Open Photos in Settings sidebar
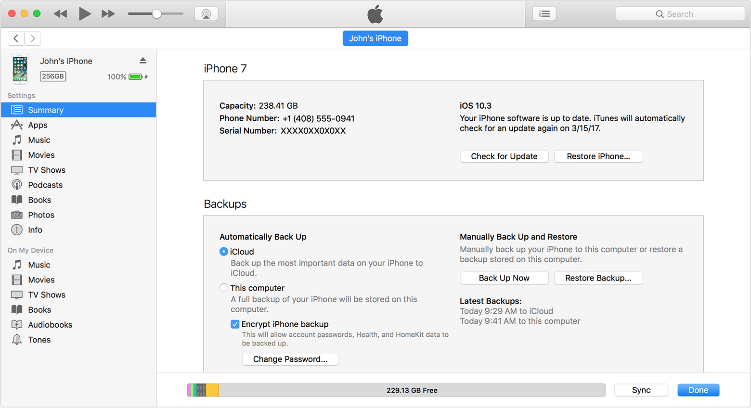The width and height of the screenshot is (751, 408). coord(78,215)
